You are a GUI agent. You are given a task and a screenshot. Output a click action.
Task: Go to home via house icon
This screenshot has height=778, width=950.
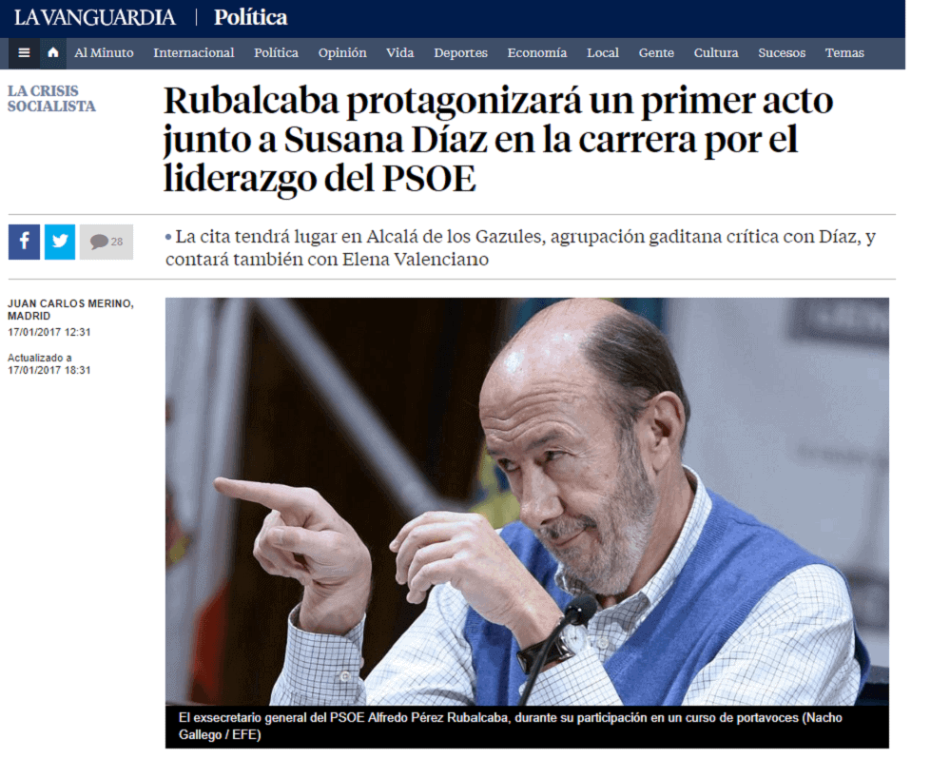(x=53, y=52)
